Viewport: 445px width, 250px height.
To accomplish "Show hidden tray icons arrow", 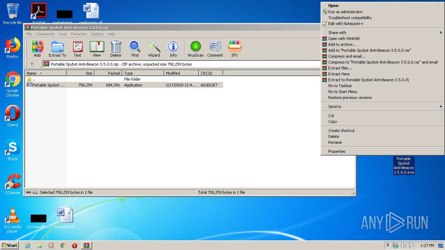I will 388,245.
